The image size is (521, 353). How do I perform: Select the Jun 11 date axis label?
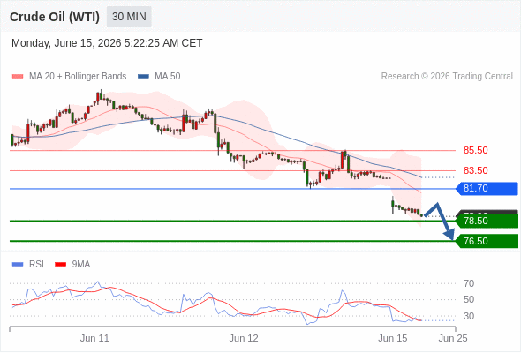point(94,338)
